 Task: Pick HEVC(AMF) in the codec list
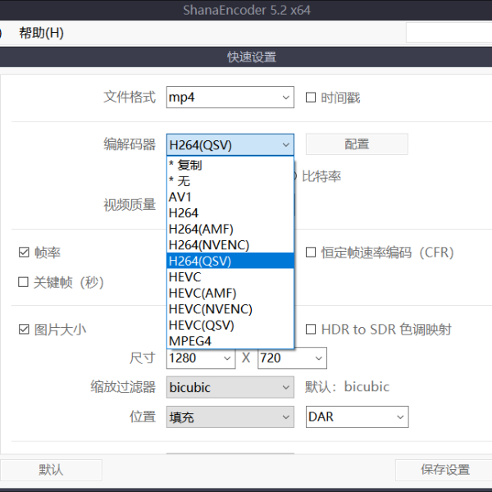coord(230,293)
